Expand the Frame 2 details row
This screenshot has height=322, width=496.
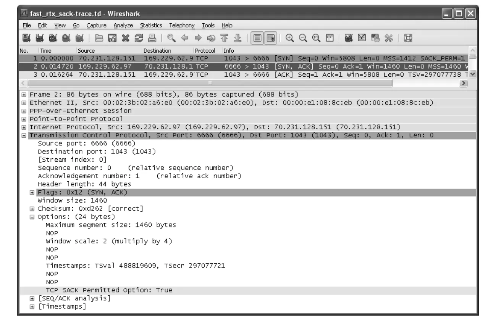point(24,94)
